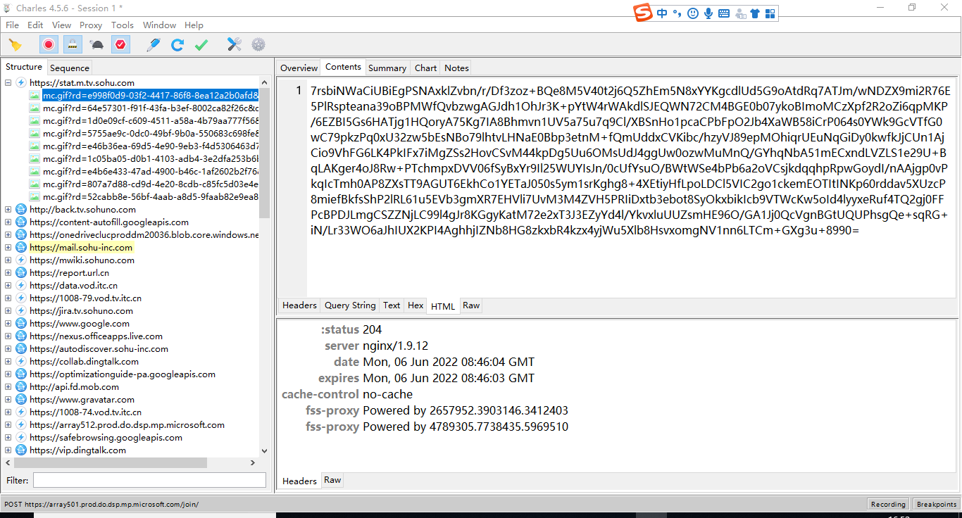Click the green Validate checkmark icon
Image resolution: width=962 pixels, height=518 pixels.
point(201,44)
